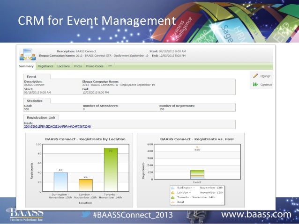The image size is (299, 224).
Task: Click the London bar showing 26
Action: pos(86,185)
